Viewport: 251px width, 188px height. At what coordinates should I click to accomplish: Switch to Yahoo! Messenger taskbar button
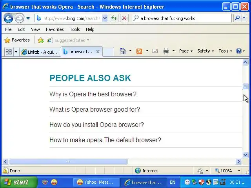(x=96, y=182)
